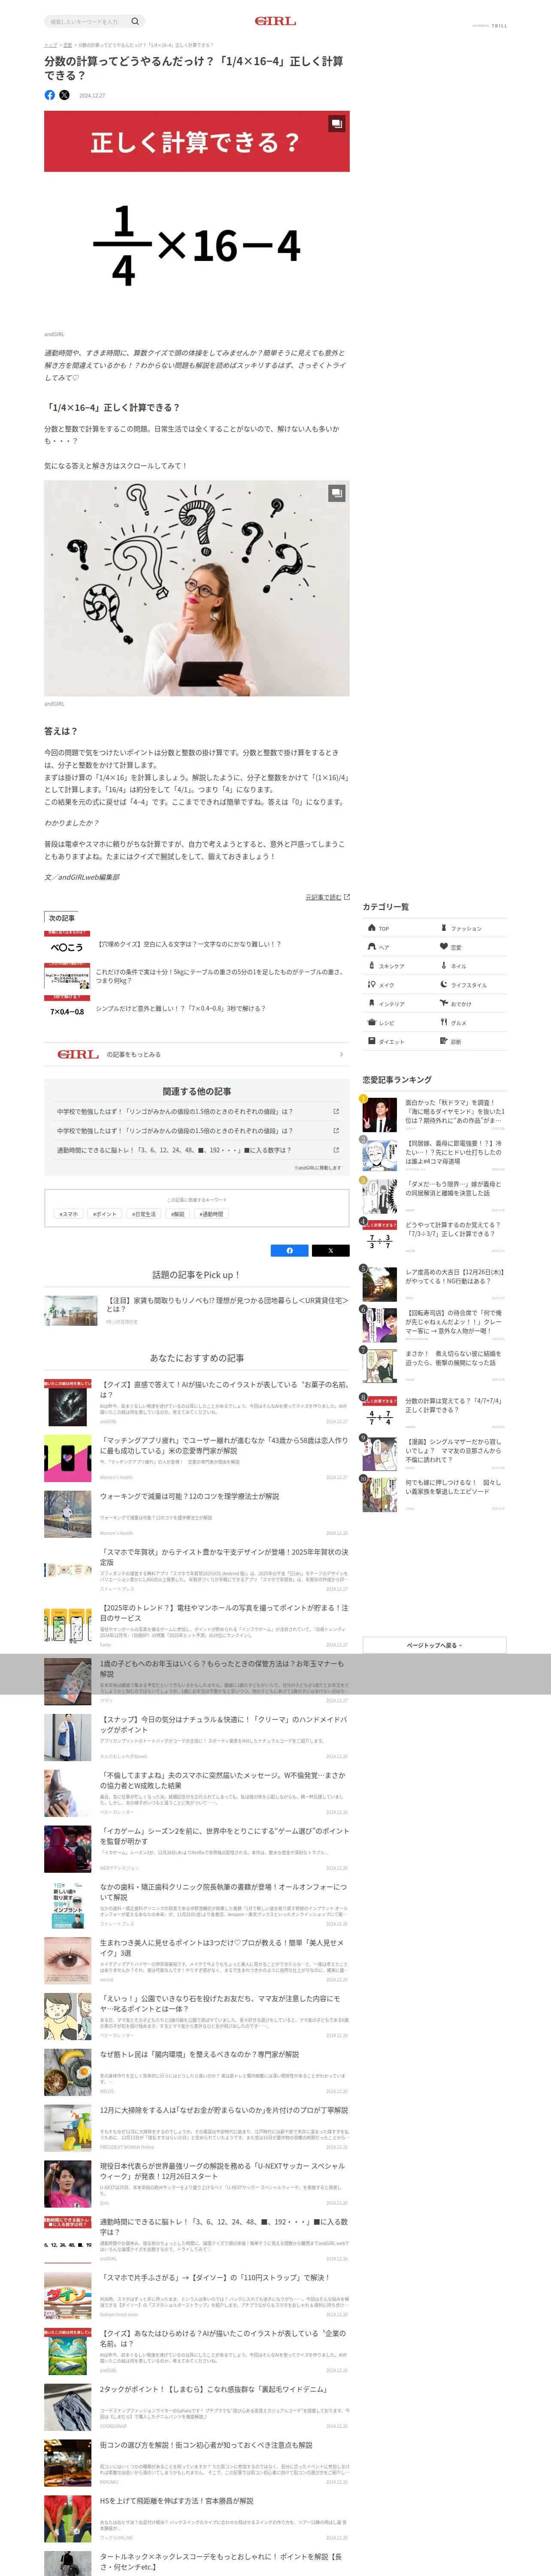Image resolution: width=551 pixels, height=2576 pixels.
Task: Open related article 通勤時間にできるに脳トレ
Action: (197, 1150)
